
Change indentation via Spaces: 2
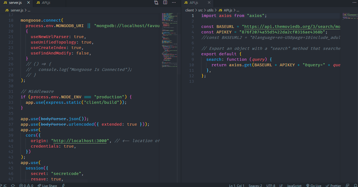(x=255, y=185)
